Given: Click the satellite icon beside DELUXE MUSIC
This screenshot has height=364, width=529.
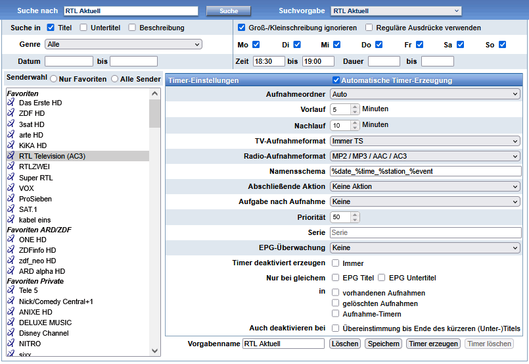Looking at the screenshot, I should (x=11, y=322).
